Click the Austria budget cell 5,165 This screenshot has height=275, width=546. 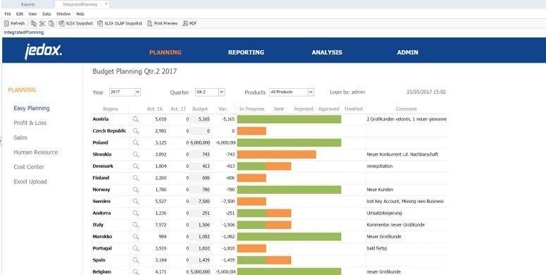click(200, 119)
